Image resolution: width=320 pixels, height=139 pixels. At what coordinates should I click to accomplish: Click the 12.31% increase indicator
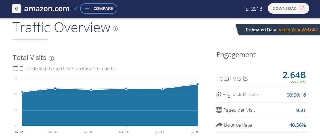[298, 82]
